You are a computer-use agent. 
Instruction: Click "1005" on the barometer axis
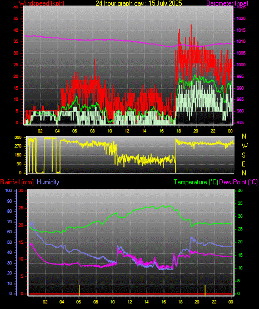coord(241,53)
